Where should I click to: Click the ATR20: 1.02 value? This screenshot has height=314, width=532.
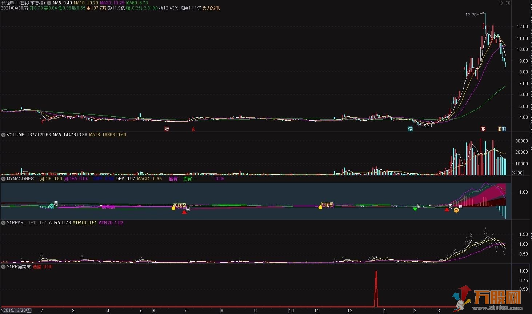coord(111,223)
